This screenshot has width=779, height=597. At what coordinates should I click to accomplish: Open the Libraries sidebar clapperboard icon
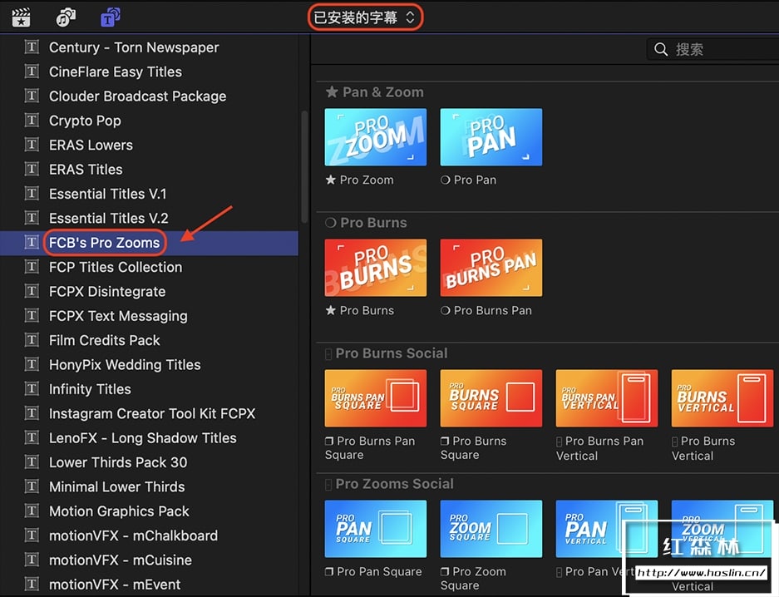(x=21, y=18)
